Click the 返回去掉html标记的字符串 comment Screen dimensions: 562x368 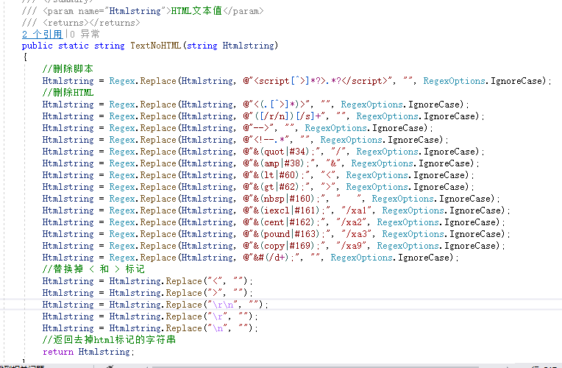point(109,340)
